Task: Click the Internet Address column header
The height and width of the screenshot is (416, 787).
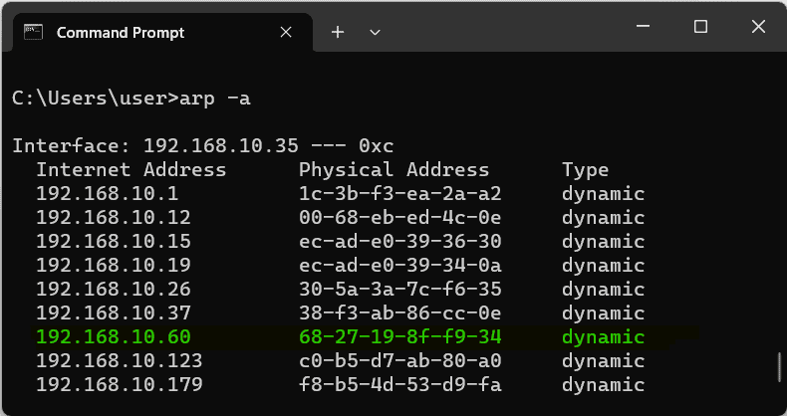Action: click(x=131, y=169)
